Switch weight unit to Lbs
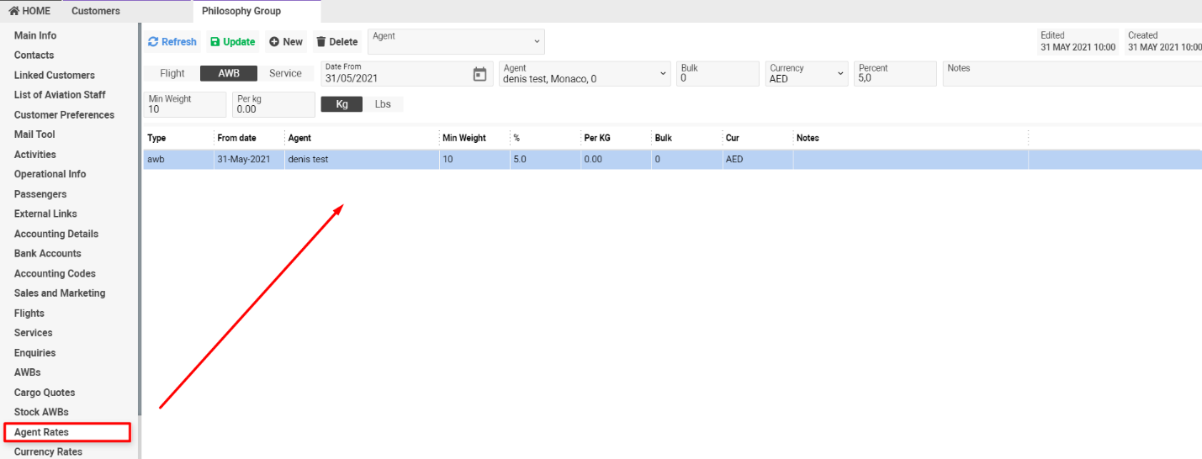This screenshot has height=459, width=1202. 383,104
